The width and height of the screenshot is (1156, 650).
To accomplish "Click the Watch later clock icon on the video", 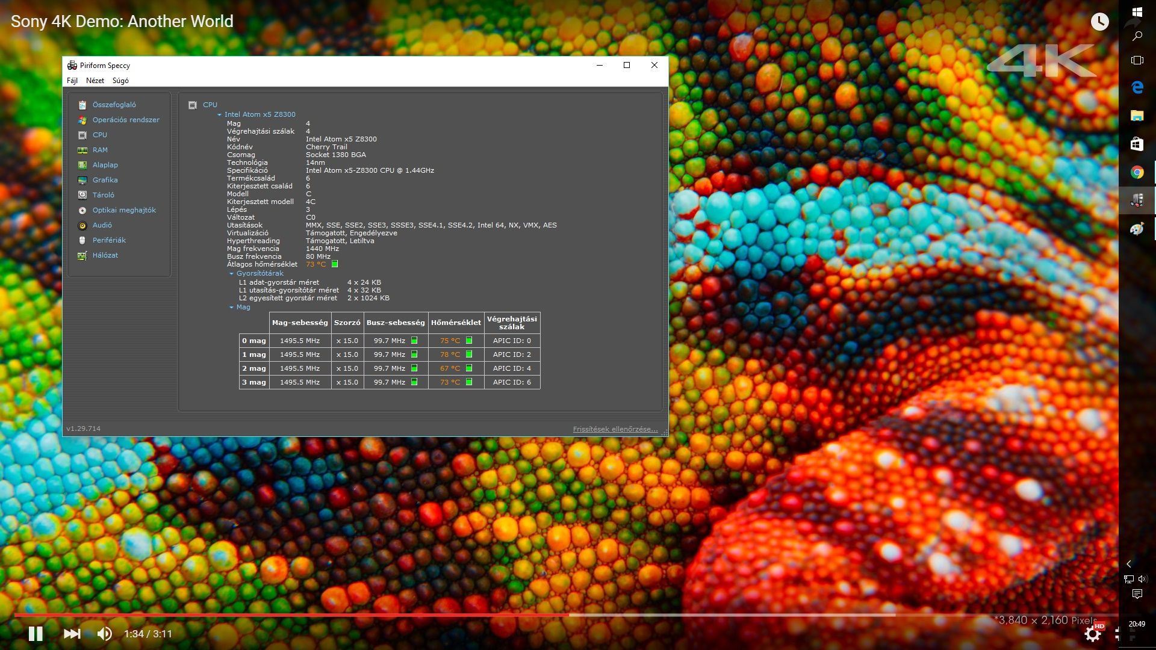I will pos(1099,22).
